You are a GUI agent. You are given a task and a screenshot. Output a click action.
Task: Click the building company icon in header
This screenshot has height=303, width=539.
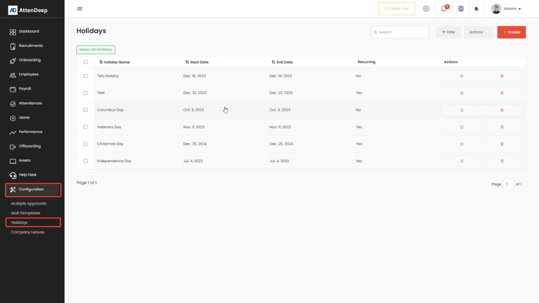477,9
